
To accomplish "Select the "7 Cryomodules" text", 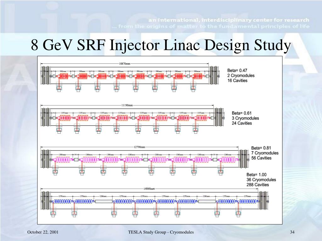I will click(x=265, y=153).
